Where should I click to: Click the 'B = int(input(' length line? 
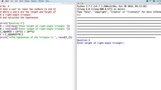point(35,29)
